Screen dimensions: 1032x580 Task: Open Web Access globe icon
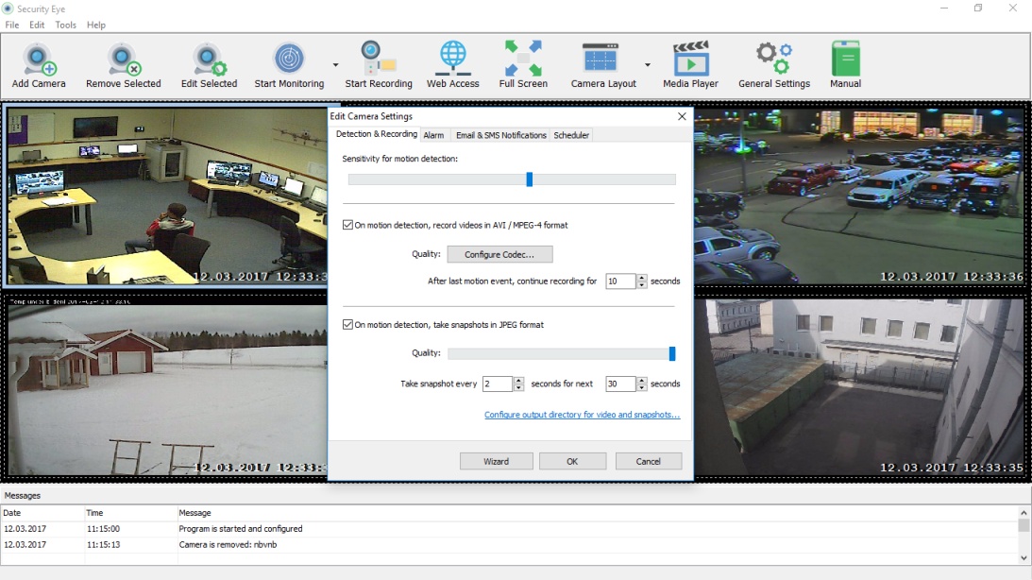click(x=452, y=60)
